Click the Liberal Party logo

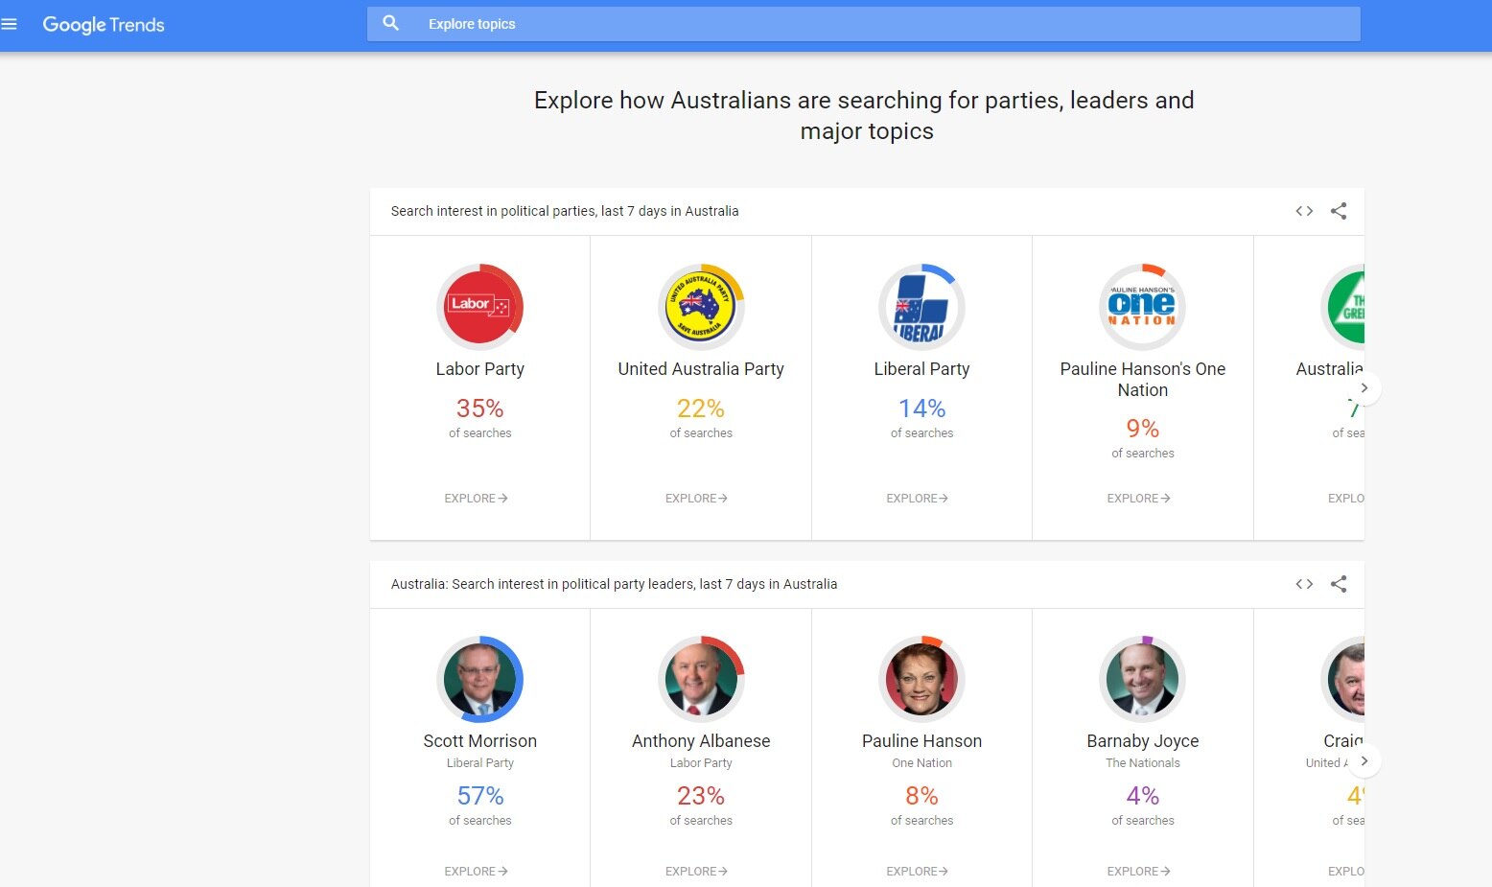[x=921, y=307]
